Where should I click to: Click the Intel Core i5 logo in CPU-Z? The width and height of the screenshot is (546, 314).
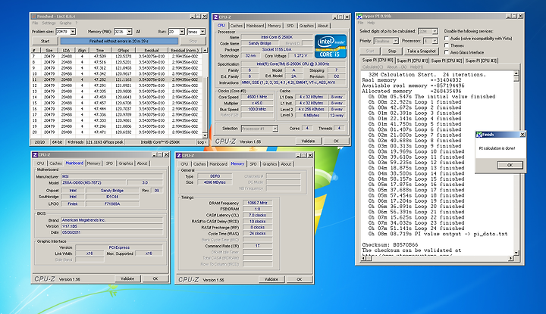coord(331,46)
